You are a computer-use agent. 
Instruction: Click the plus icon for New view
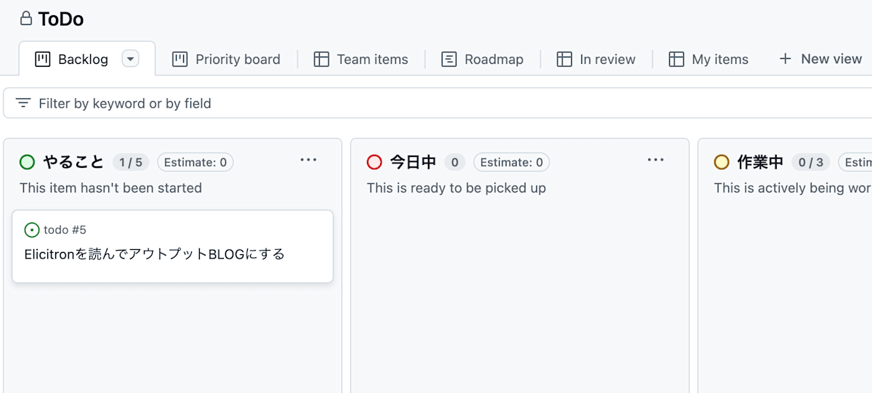tap(785, 59)
